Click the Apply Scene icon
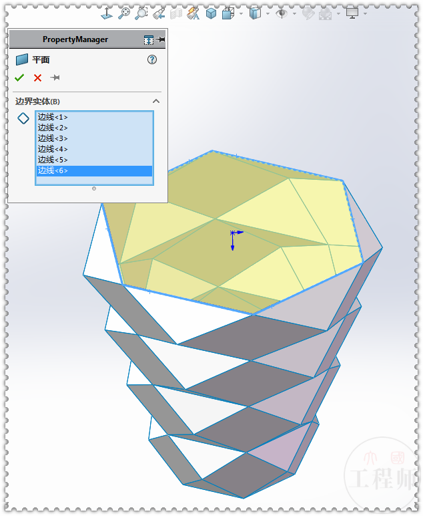The width and height of the screenshot is (423, 516). click(325, 13)
